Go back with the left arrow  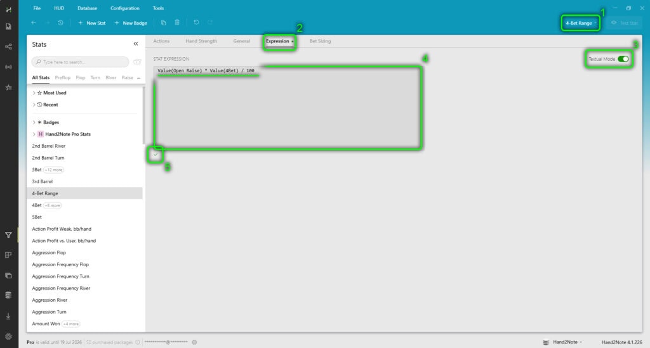click(34, 23)
